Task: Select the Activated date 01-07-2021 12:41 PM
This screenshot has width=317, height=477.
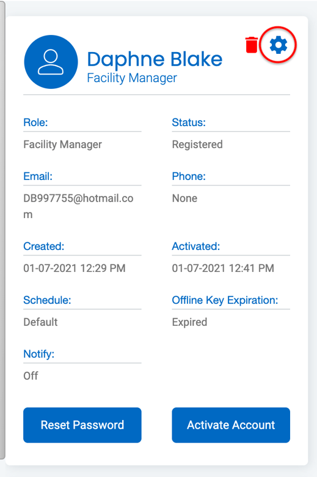Action: coord(223,268)
